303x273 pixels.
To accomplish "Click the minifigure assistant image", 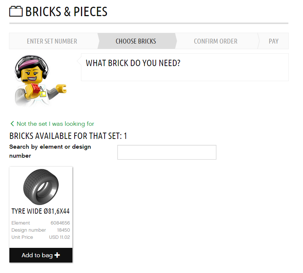I will tap(40, 80).
